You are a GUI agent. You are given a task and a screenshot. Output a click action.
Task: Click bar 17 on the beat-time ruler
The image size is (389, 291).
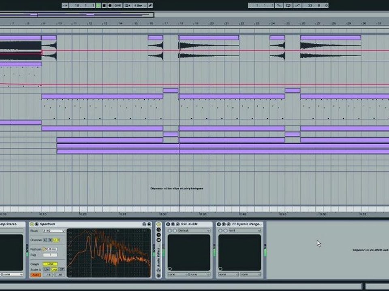click(166, 23)
